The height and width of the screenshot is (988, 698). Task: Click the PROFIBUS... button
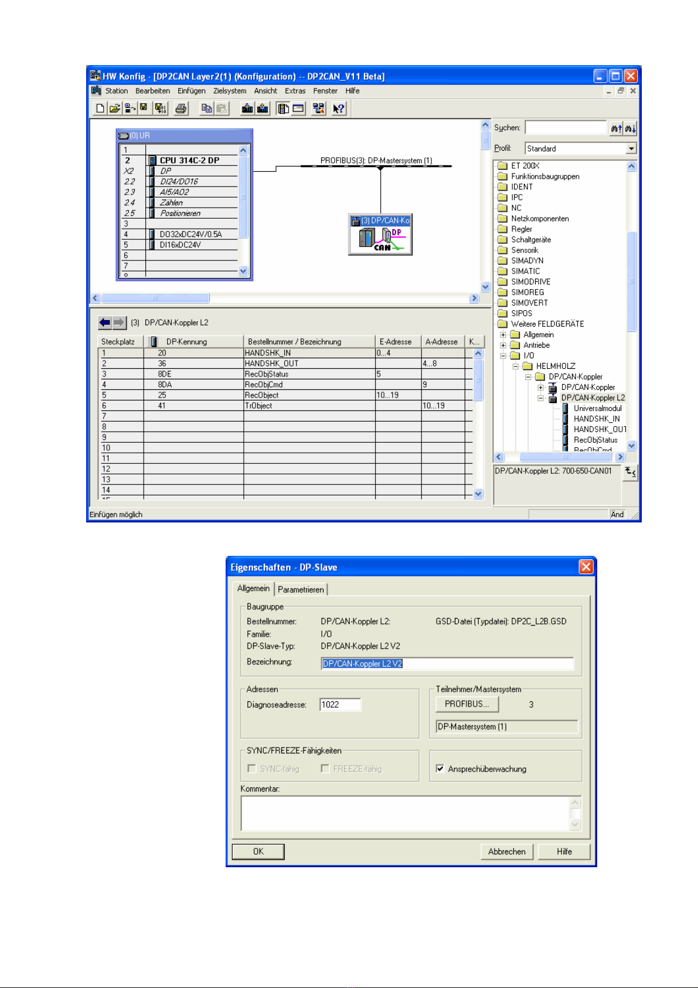coord(467,704)
